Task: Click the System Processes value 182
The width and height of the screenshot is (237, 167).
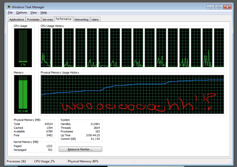Action: (98, 131)
